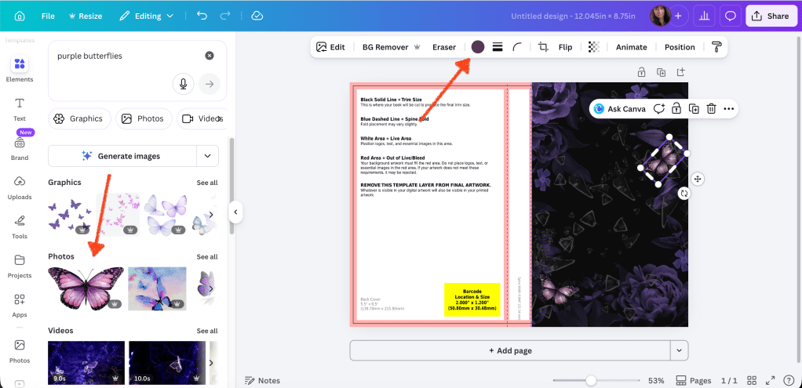
Task: See all Videos results
Action: click(207, 331)
